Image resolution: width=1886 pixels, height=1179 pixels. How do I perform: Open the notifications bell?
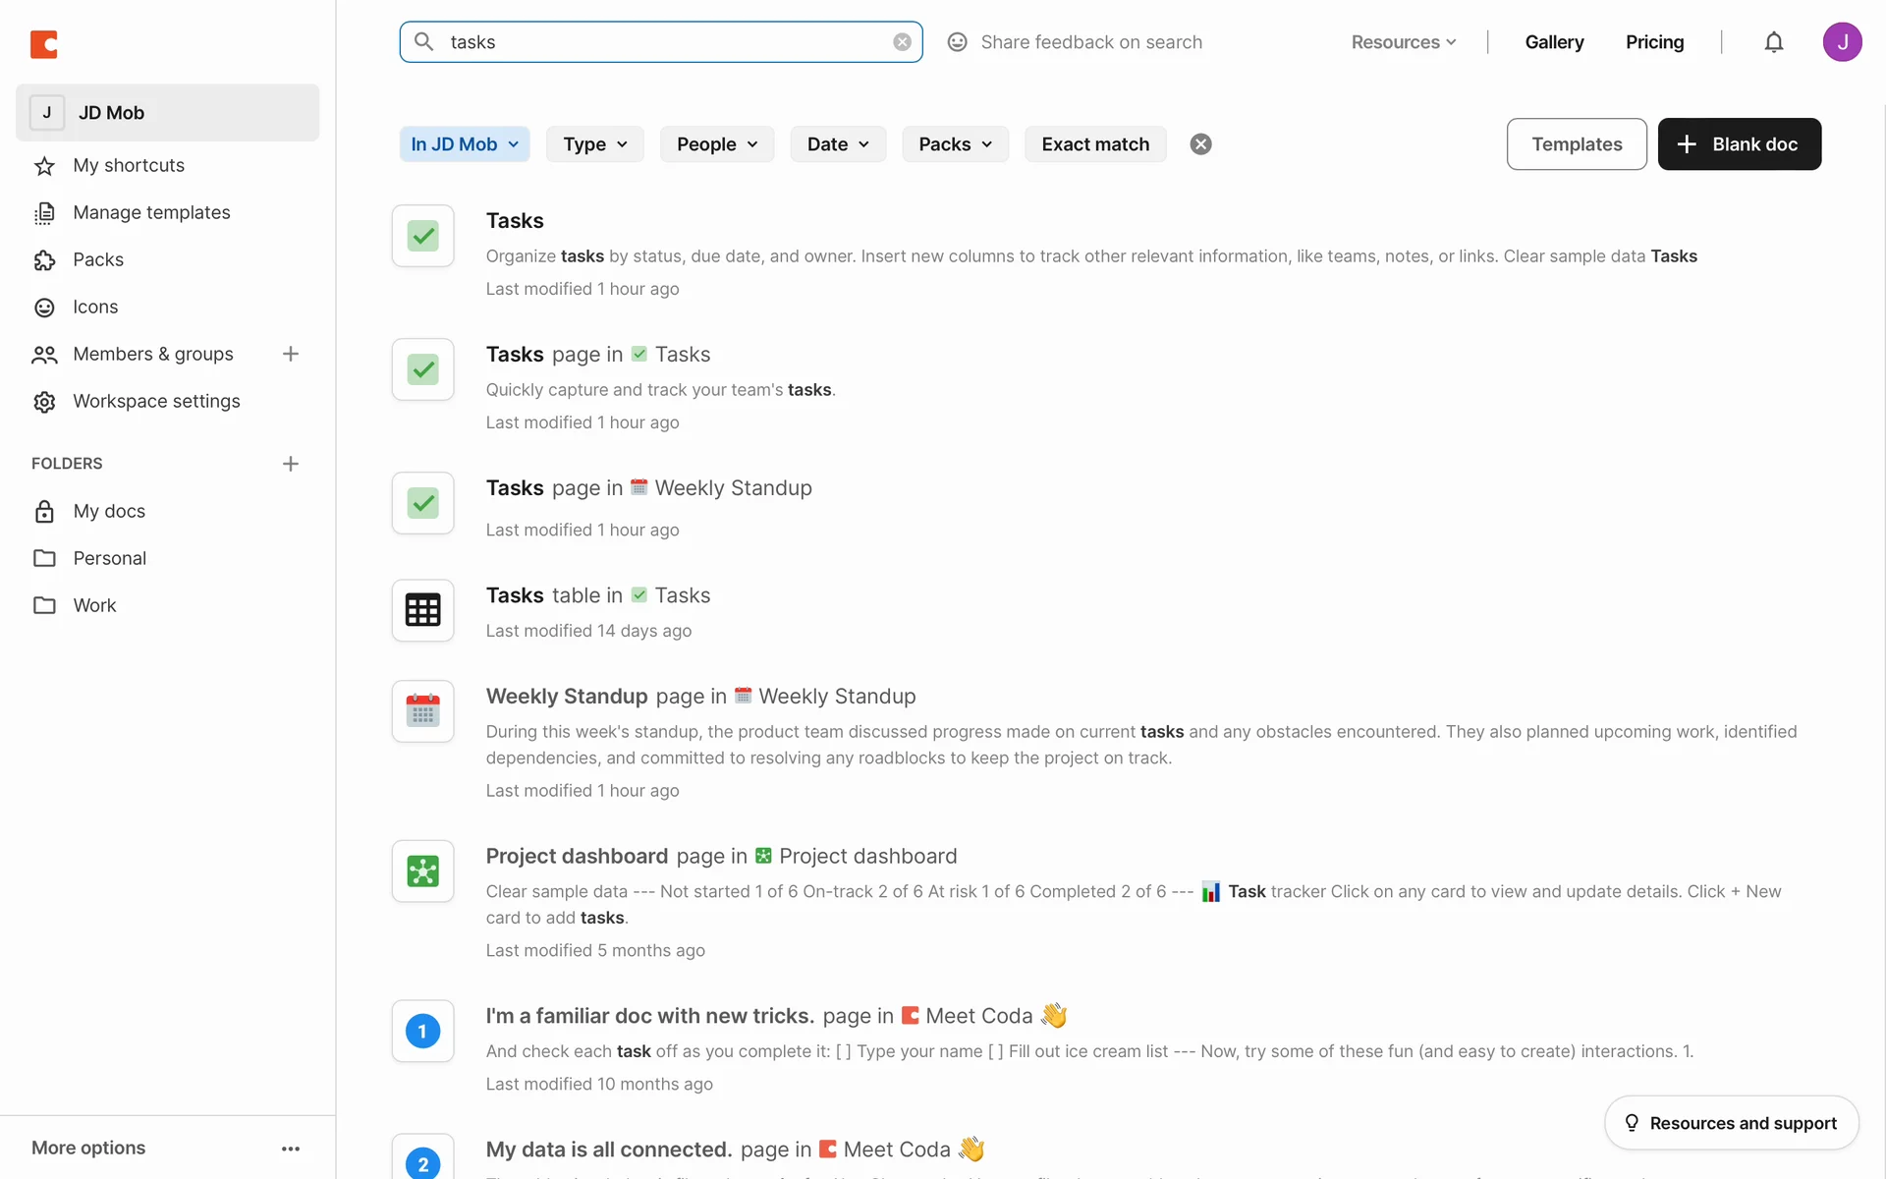1773,42
